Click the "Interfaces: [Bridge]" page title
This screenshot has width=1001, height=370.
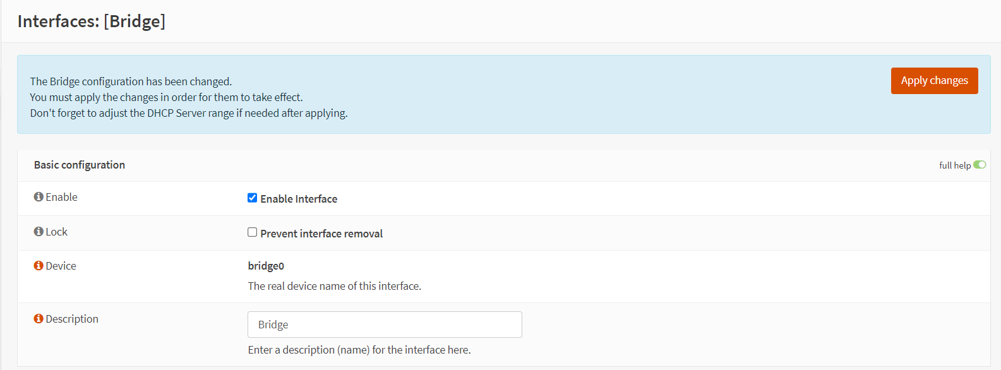point(92,21)
